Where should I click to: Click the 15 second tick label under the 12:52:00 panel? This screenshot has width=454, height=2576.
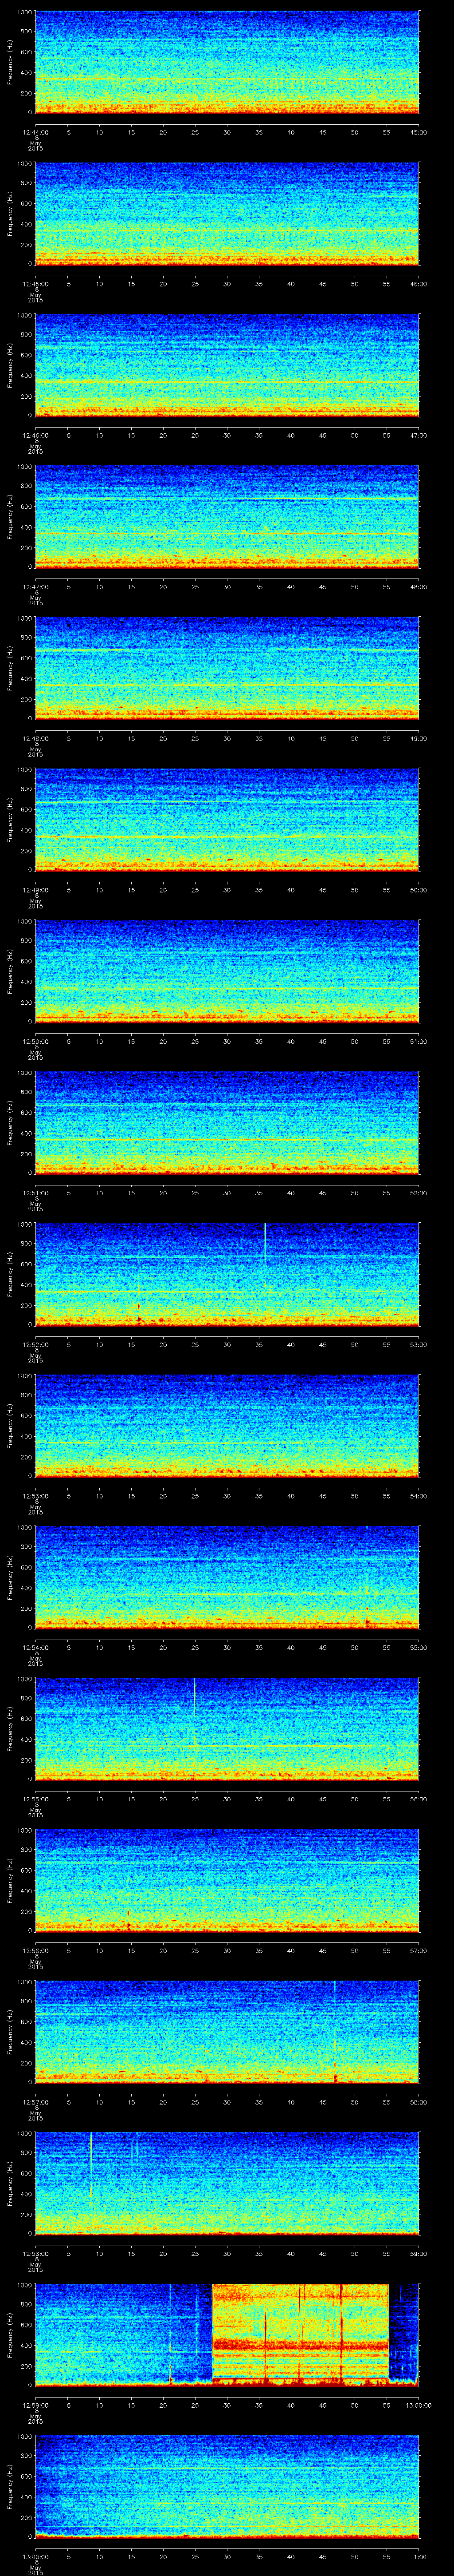[131, 1344]
